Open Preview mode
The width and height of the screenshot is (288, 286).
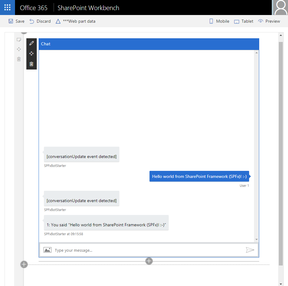(x=269, y=21)
